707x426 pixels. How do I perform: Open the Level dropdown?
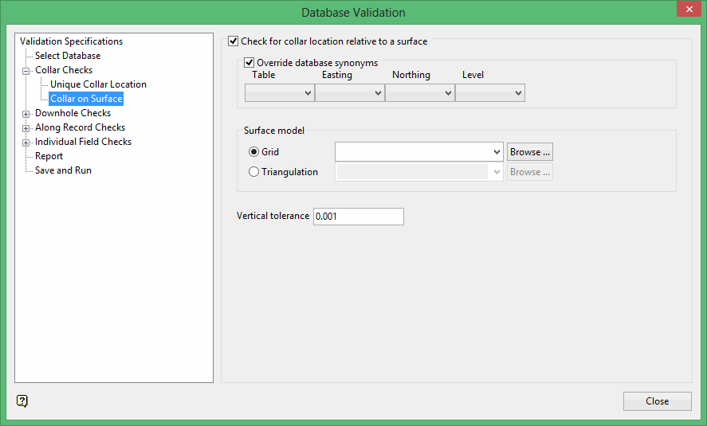(x=490, y=94)
